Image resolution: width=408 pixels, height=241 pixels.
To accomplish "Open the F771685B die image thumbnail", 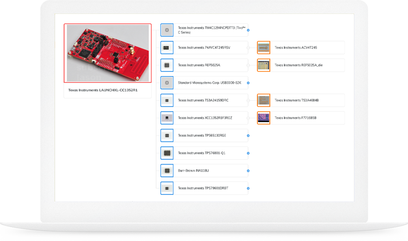I will tap(264, 118).
